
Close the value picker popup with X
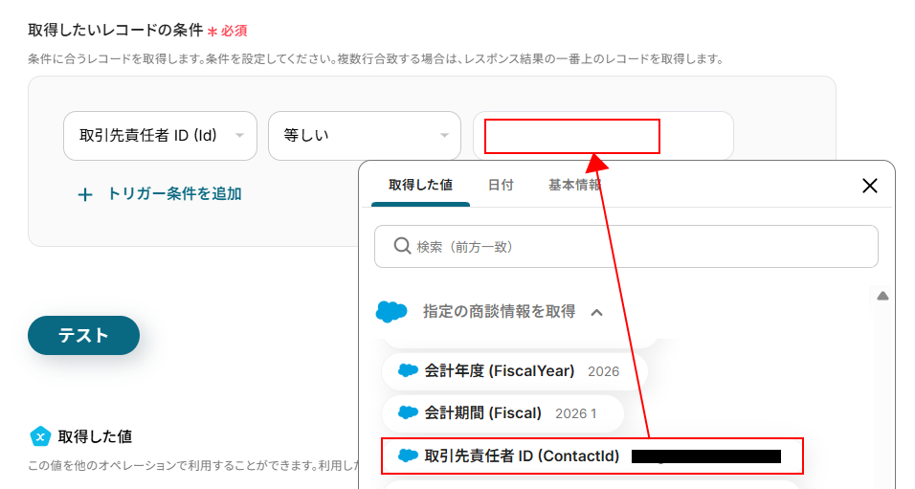(869, 186)
